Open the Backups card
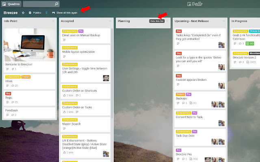 click(200, 100)
